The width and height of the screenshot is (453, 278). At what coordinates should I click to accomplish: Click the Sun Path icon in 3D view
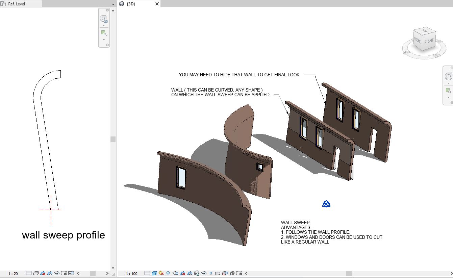(161, 274)
